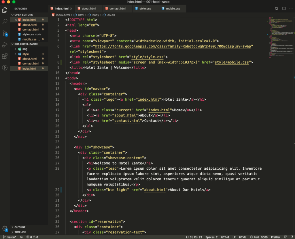Click the synchronize changes cloud icon
This screenshot has width=295, height=239.
pyautogui.click(x=21, y=237)
